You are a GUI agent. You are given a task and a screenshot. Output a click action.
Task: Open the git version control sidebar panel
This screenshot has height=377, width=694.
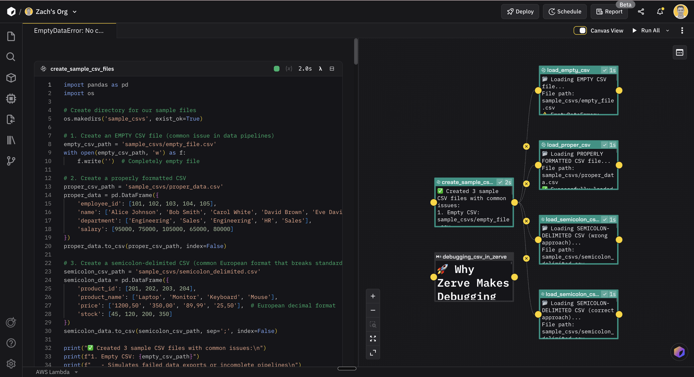tap(11, 161)
